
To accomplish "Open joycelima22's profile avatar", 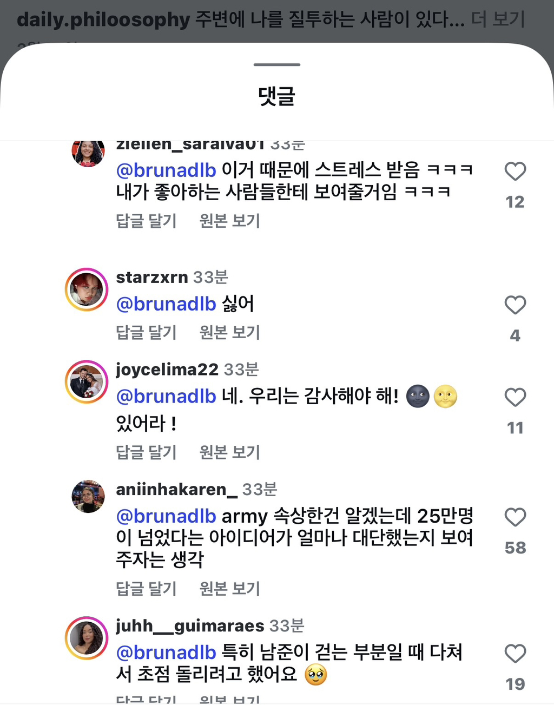I will click(87, 382).
